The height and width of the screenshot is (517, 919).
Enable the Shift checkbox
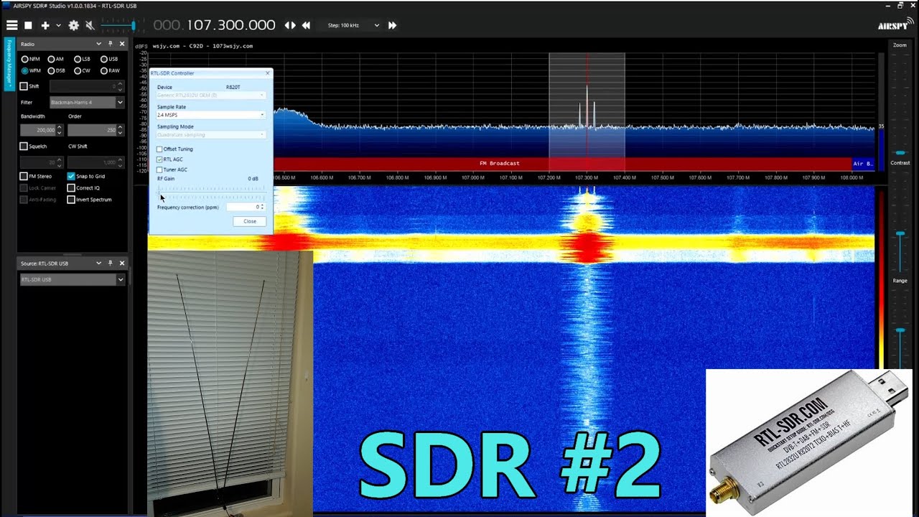pyautogui.click(x=24, y=86)
